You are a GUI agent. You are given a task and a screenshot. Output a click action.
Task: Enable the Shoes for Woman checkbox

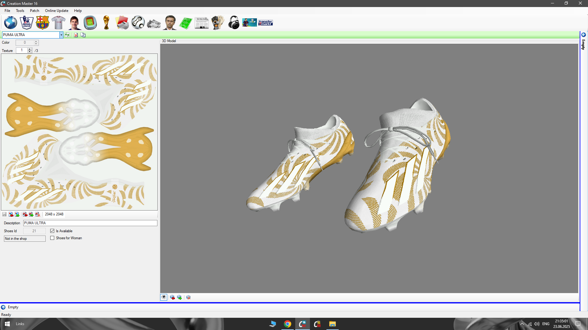[x=52, y=238]
